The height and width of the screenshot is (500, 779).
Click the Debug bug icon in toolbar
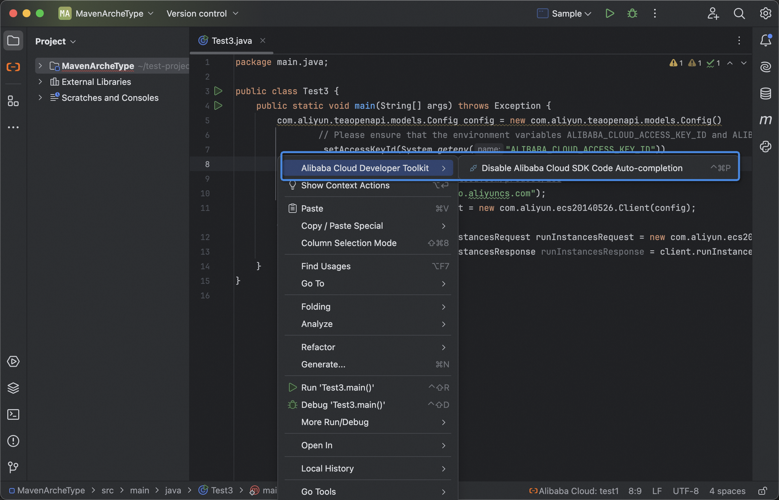[632, 14]
